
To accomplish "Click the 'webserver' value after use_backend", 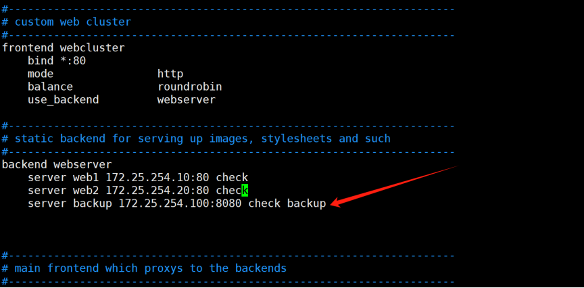I will (187, 100).
